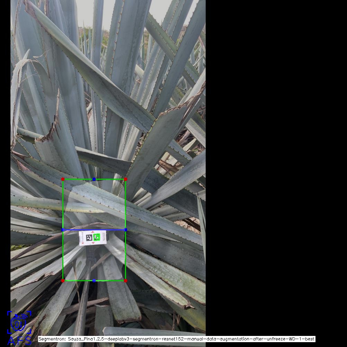Viewport: 347px width, 347px height.
Task: Select the Segmentron model name label
Action: pyautogui.click(x=177, y=339)
